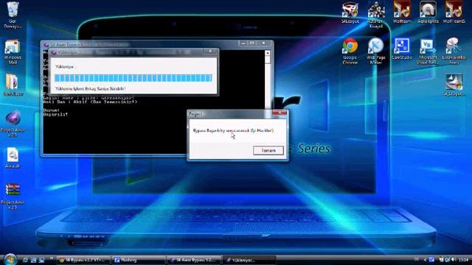Expand the quick launch overflow chevron
Image resolution: width=472 pixels, height=265 pixels.
(x=52, y=258)
